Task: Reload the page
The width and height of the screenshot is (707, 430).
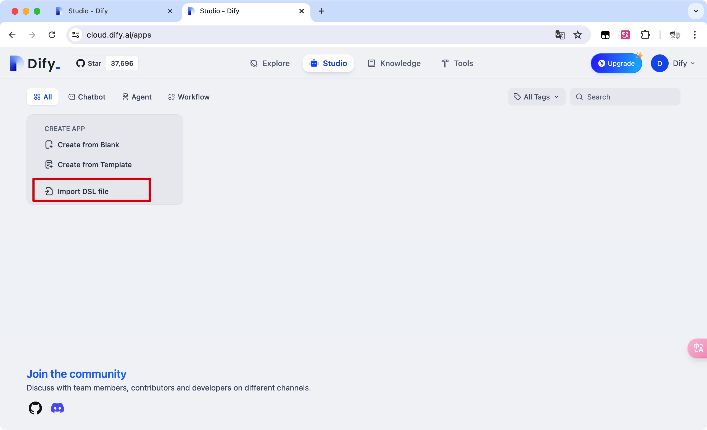Action: pyautogui.click(x=52, y=35)
